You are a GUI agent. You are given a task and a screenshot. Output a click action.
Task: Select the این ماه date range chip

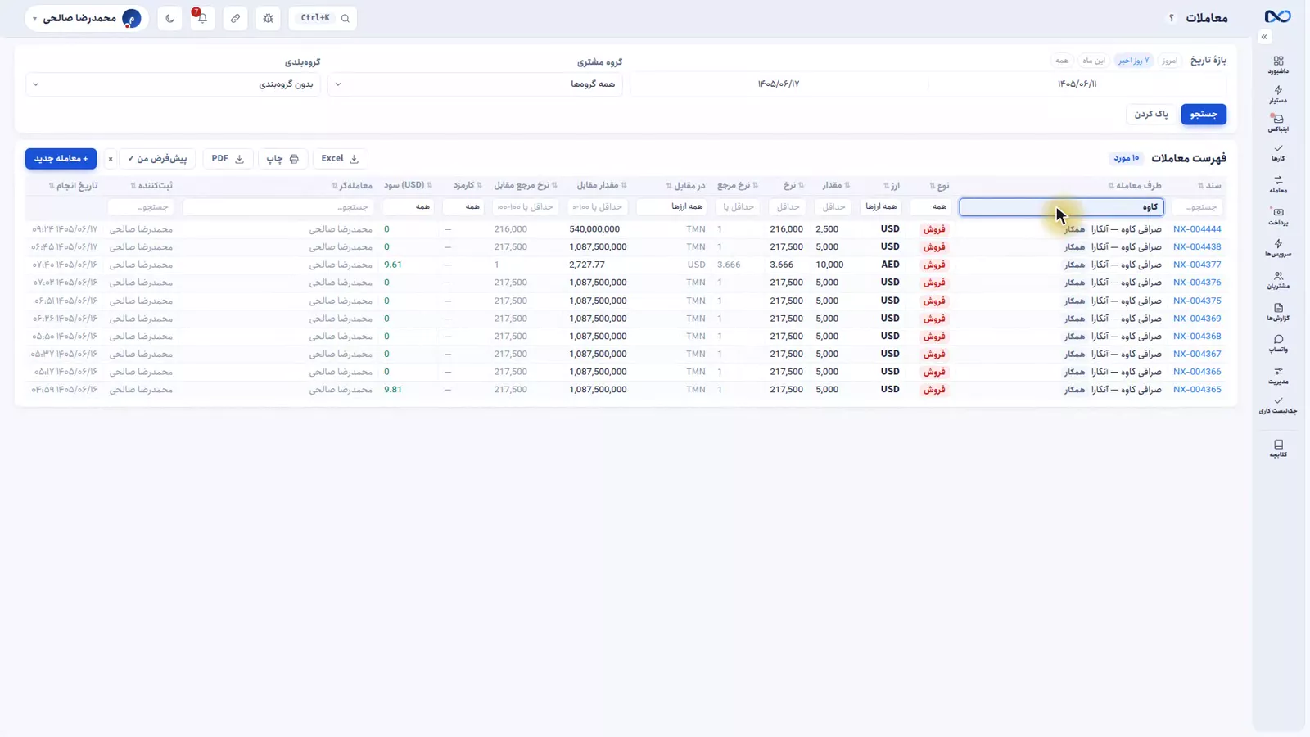(1094, 61)
